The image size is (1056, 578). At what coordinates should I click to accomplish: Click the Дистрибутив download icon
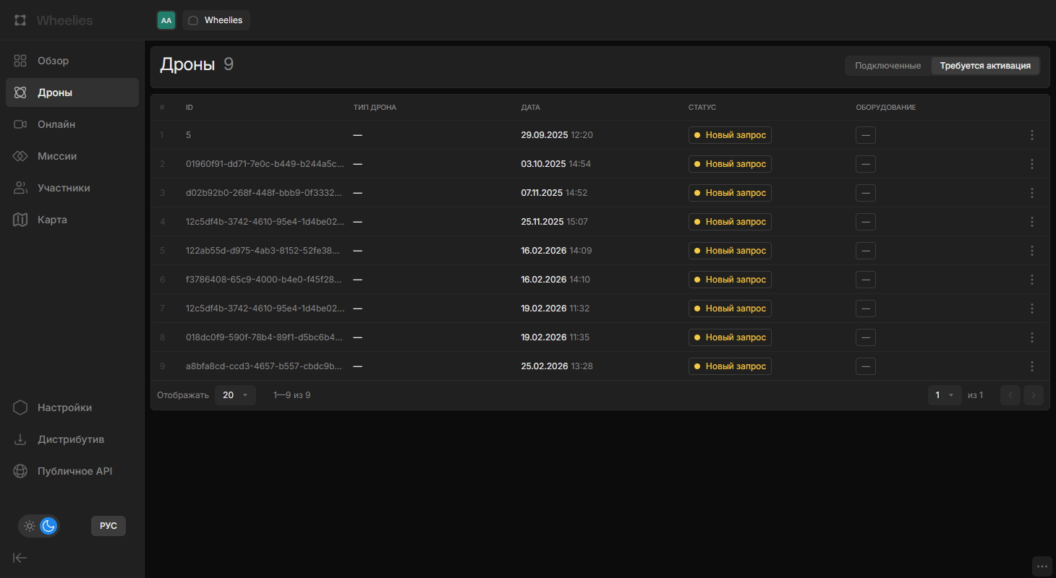tap(20, 439)
